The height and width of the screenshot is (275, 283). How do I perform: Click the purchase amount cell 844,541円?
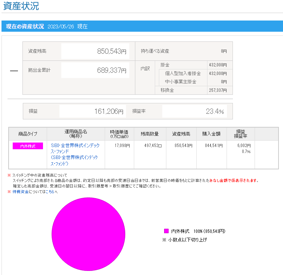point(214,146)
